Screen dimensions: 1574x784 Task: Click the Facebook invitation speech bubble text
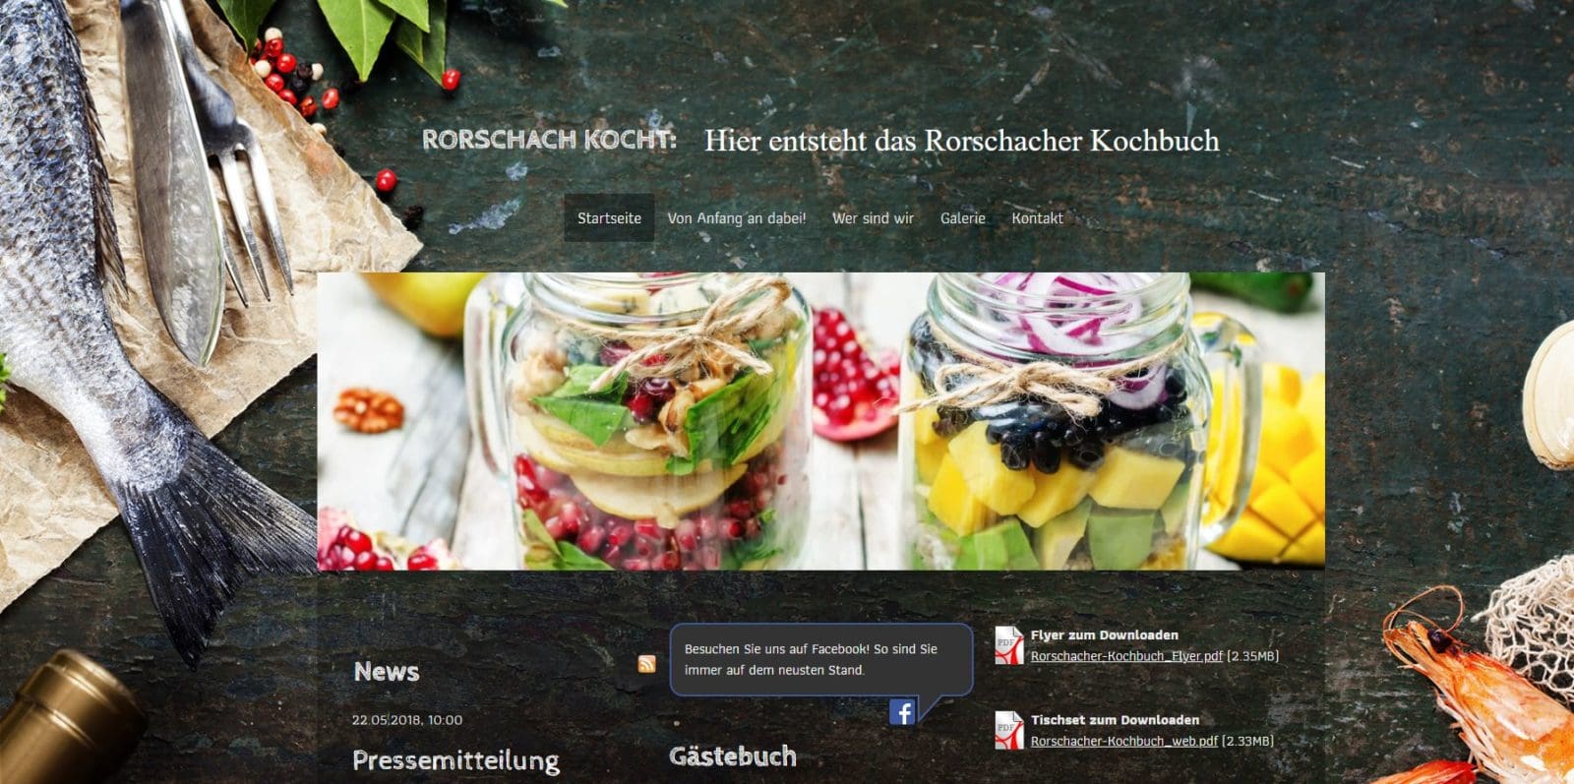click(811, 659)
